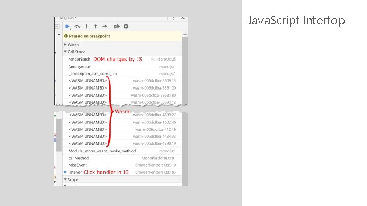Select the listener stack frame

pyautogui.click(x=122, y=172)
